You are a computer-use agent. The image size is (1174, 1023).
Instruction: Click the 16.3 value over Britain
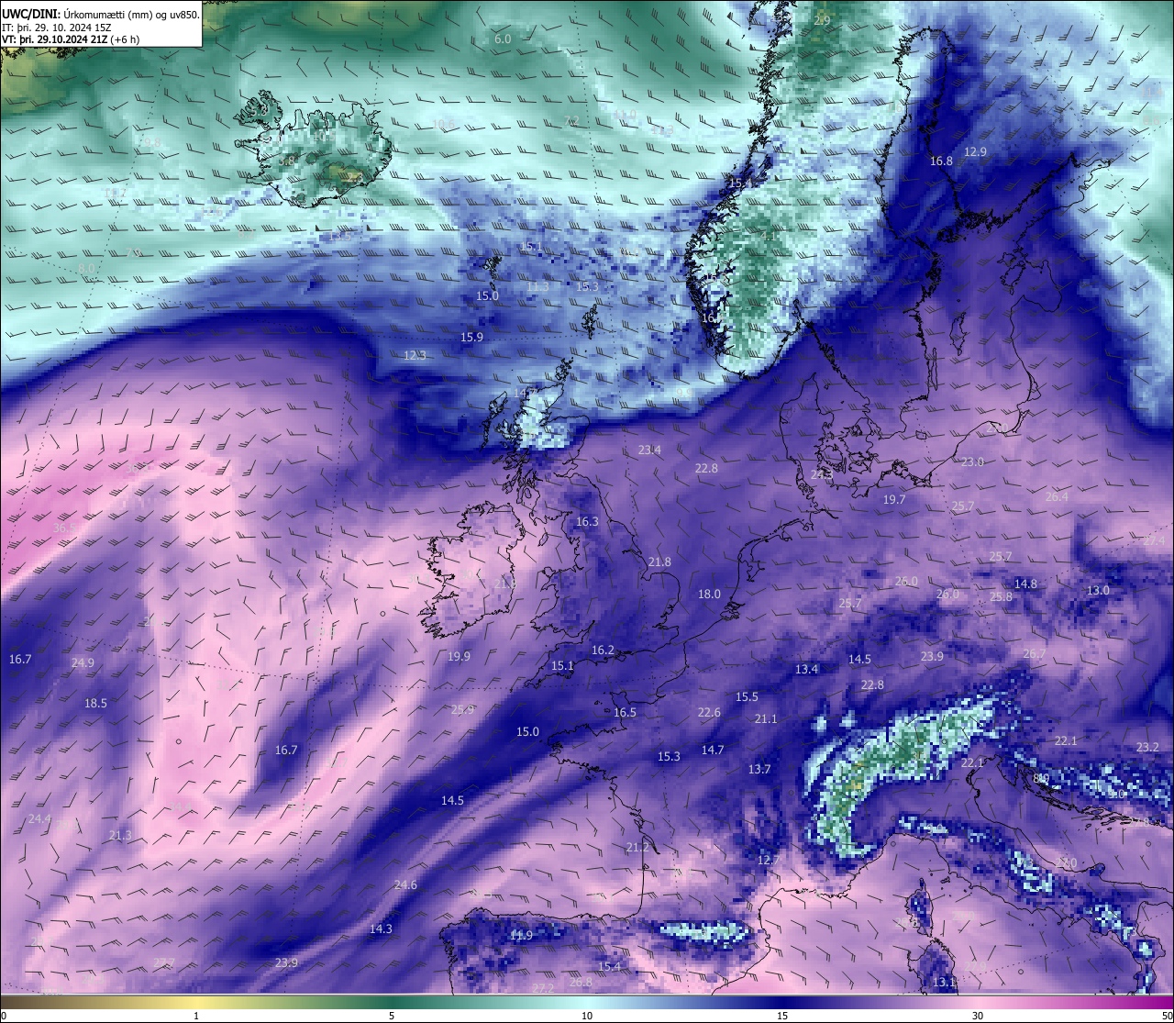click(587, 521)
